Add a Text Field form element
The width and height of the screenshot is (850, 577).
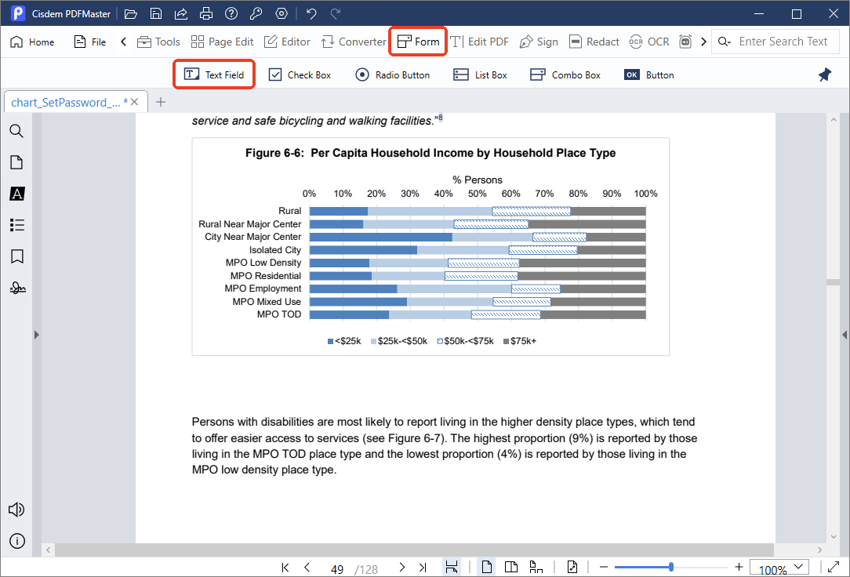coord(213,74)
